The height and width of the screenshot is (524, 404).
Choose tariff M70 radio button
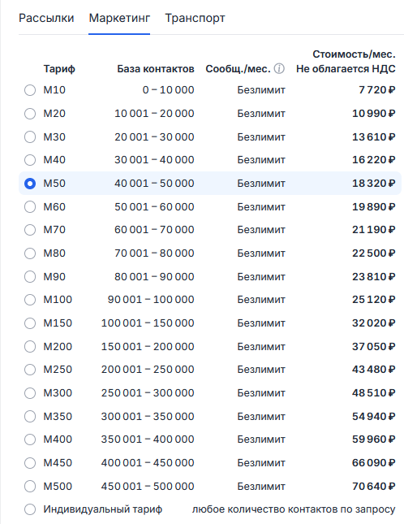(x=30, y=230)
